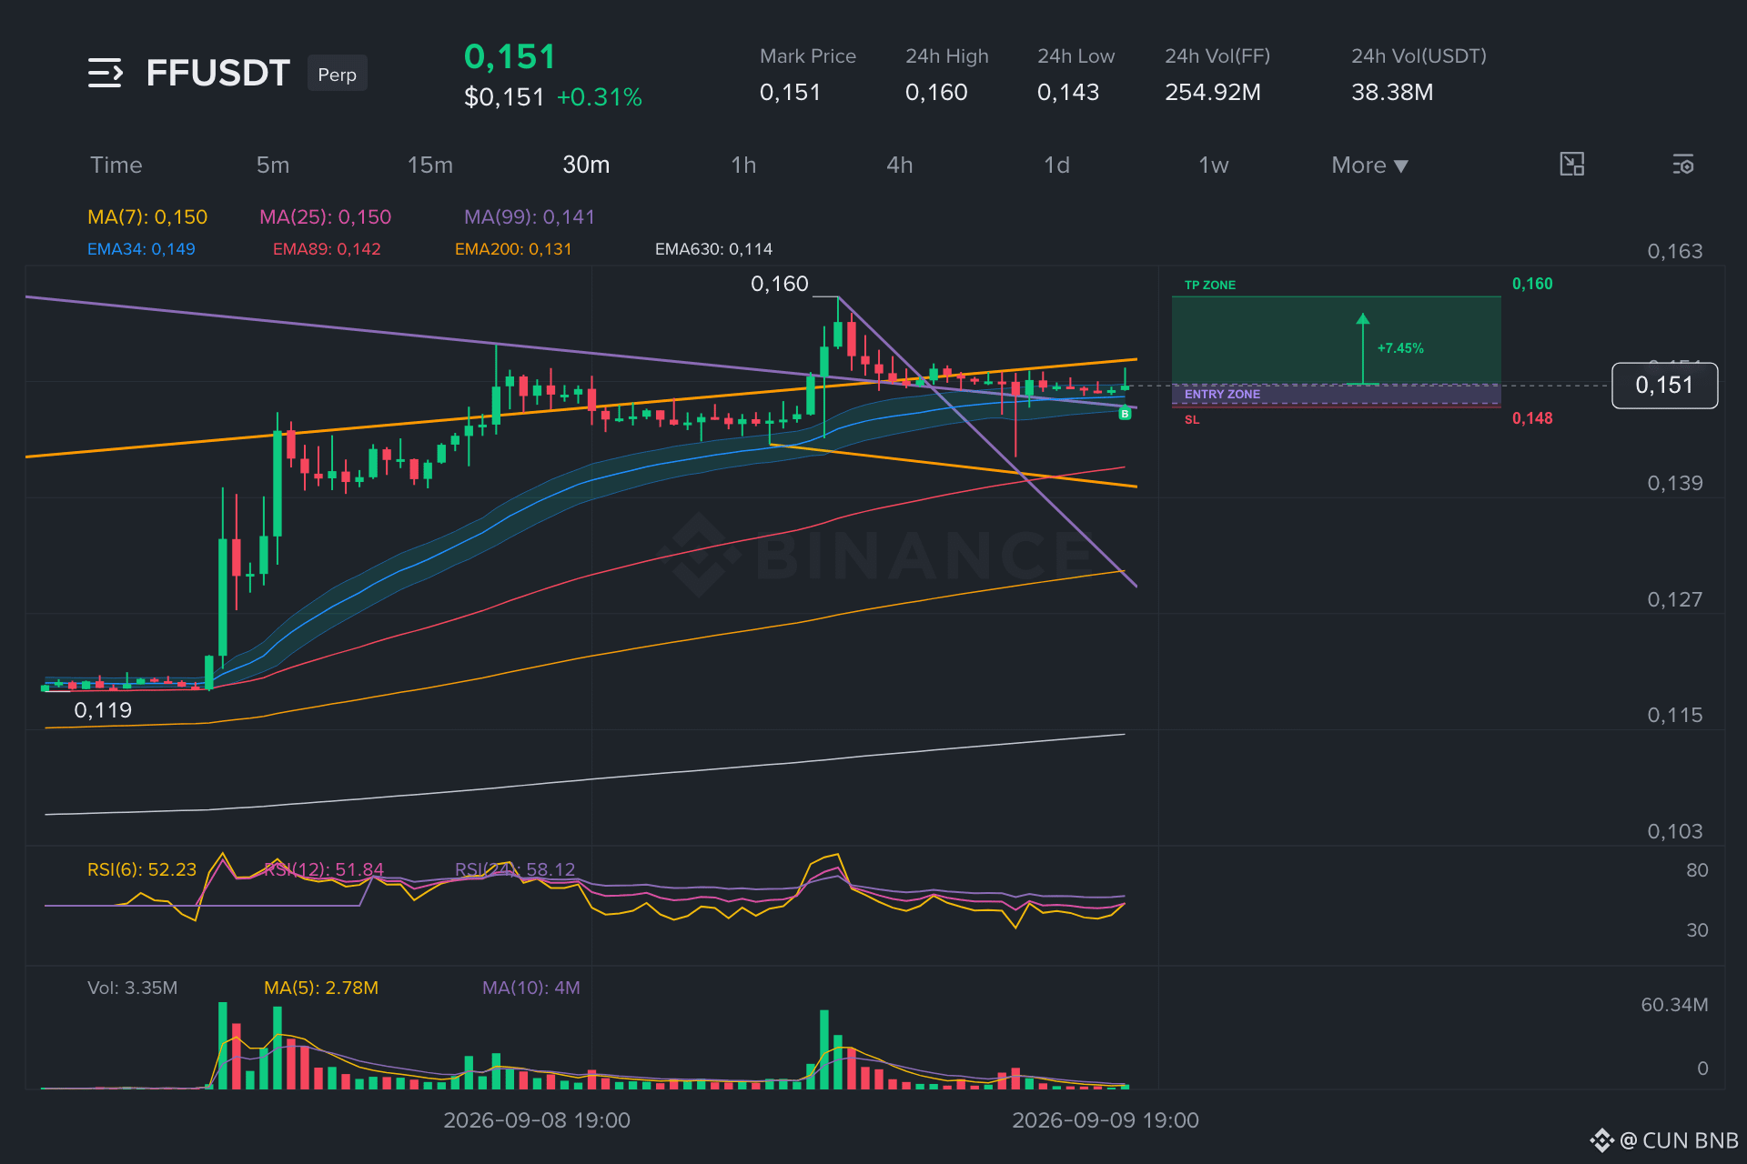Viewport: 1747px width, 1164px height.
Task: Select the RSI(6) indicator label
Action: (142, 869)
